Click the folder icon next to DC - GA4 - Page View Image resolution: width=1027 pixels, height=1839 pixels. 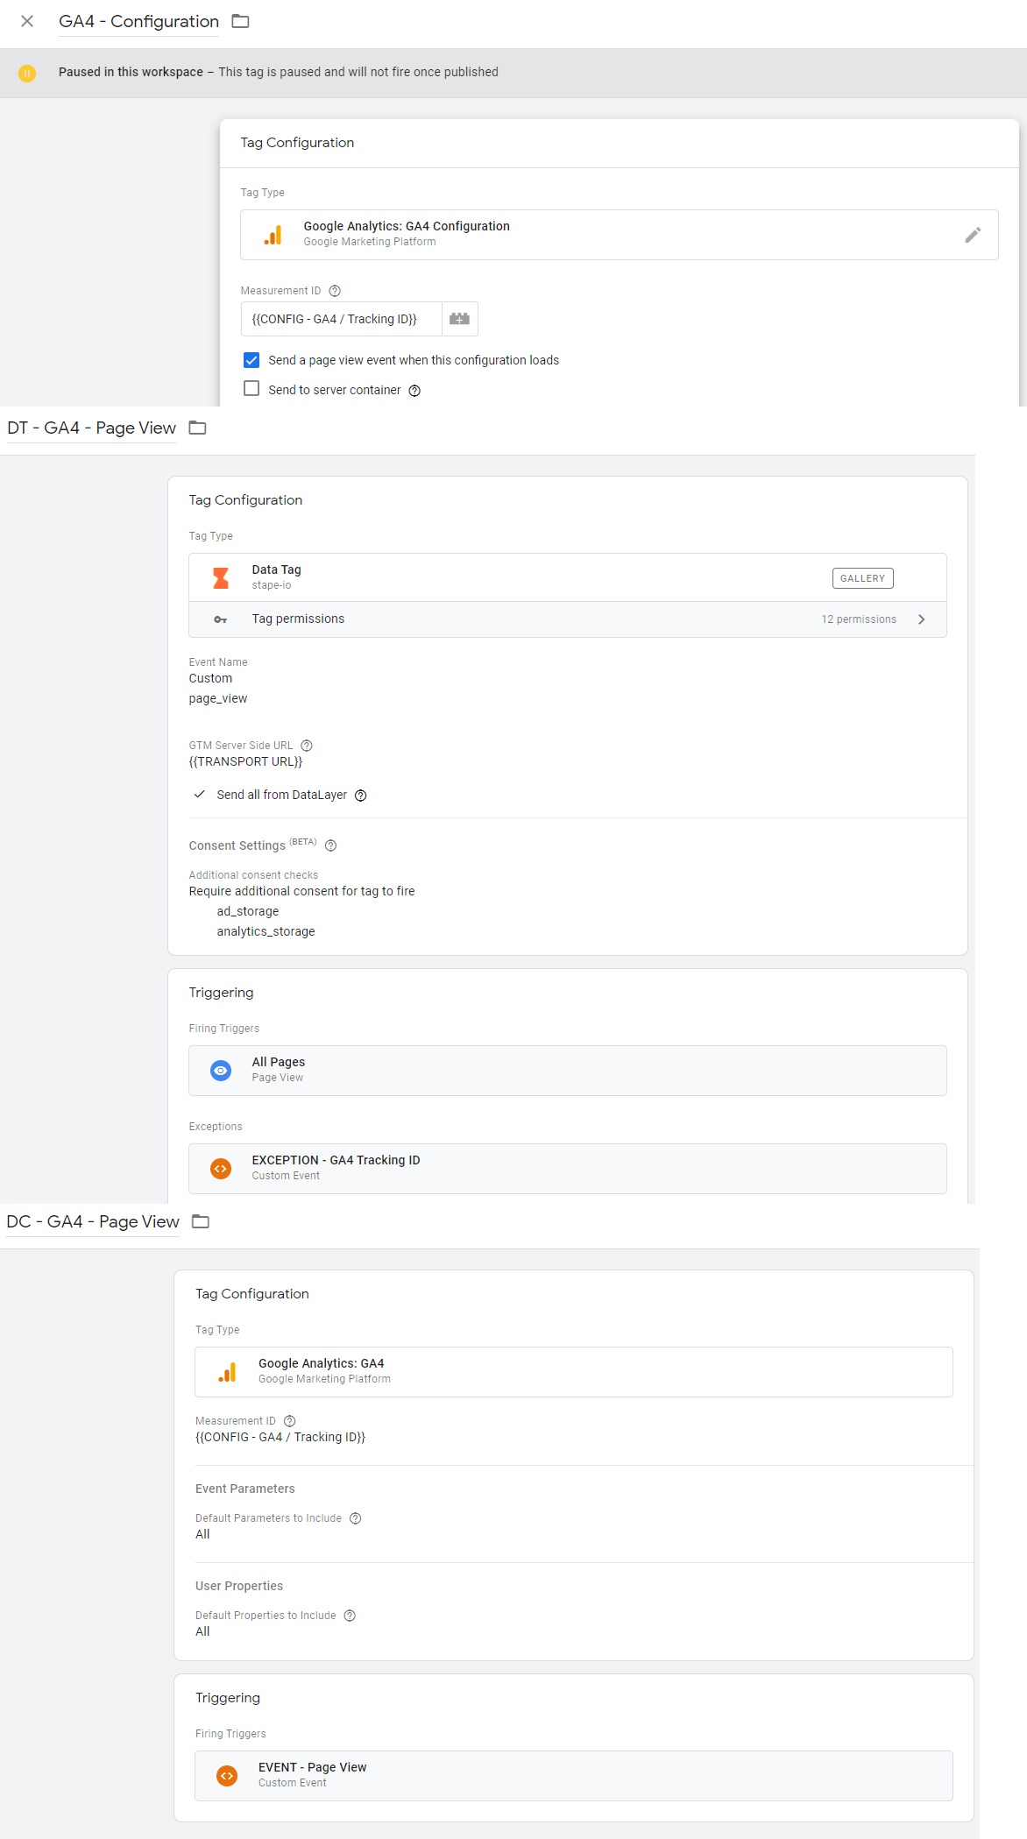coord(201,1221)
